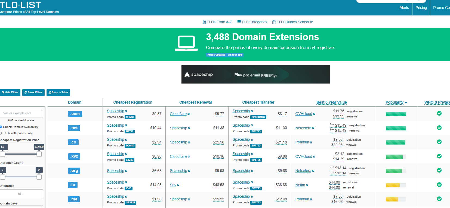Open the Alerts menu item
450x208 pixels.
(x=404, y=8)
